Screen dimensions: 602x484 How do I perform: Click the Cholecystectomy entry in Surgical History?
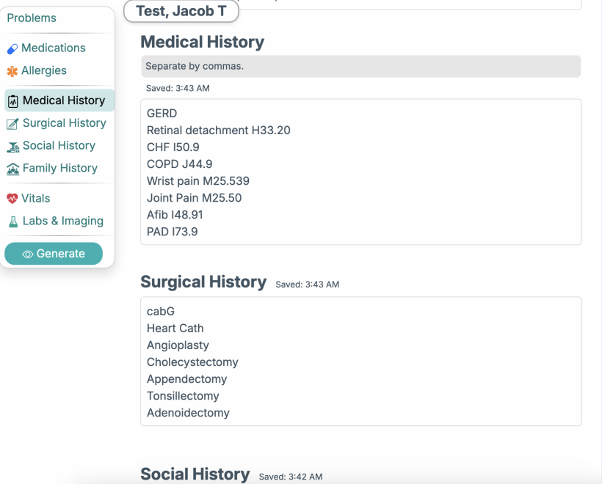click(192, 362)
